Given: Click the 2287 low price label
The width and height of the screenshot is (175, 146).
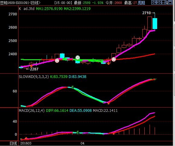Looking at the screenshot, I should click(x=34, y=69).
